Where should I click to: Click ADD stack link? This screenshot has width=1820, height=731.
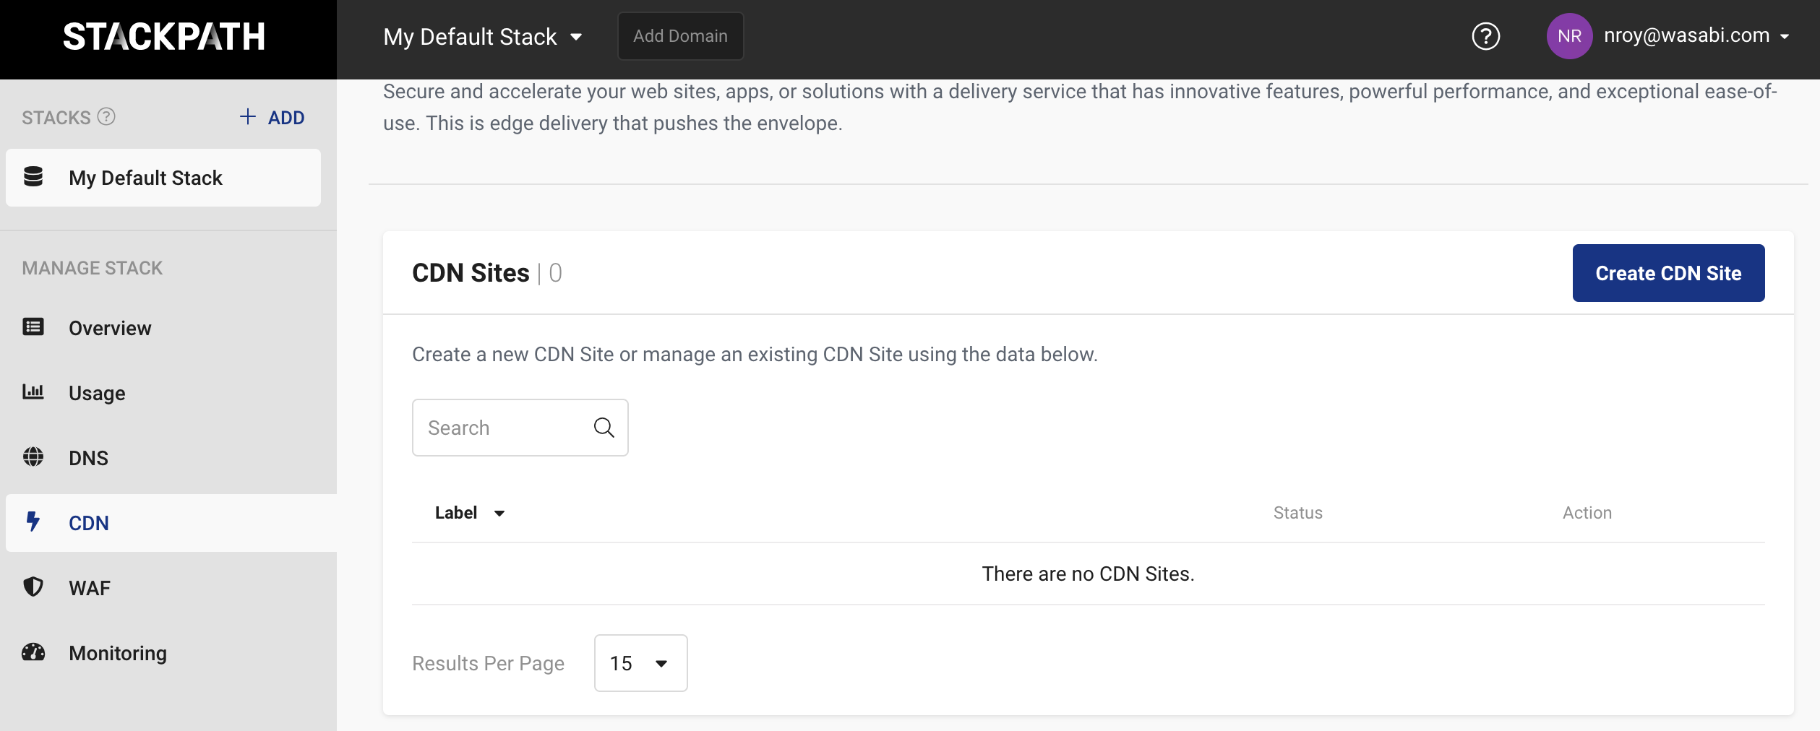[x=272, y=117]
